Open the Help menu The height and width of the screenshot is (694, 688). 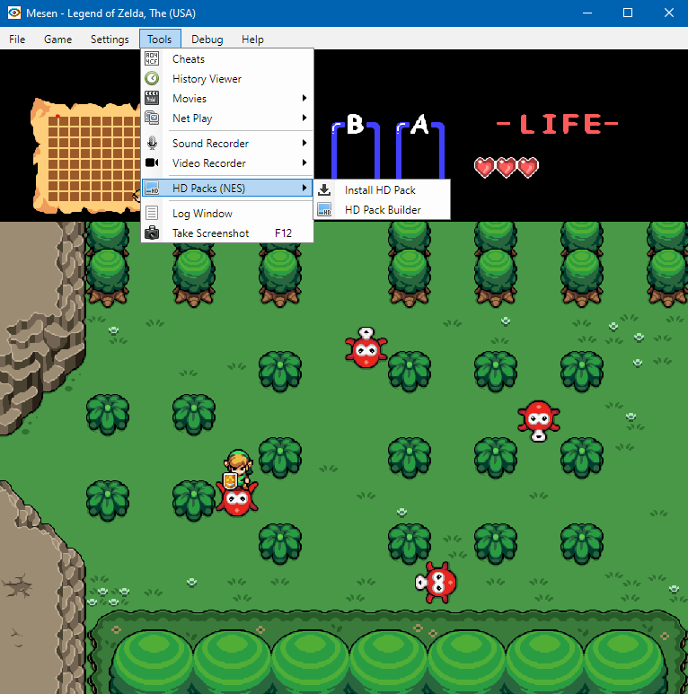252,39
